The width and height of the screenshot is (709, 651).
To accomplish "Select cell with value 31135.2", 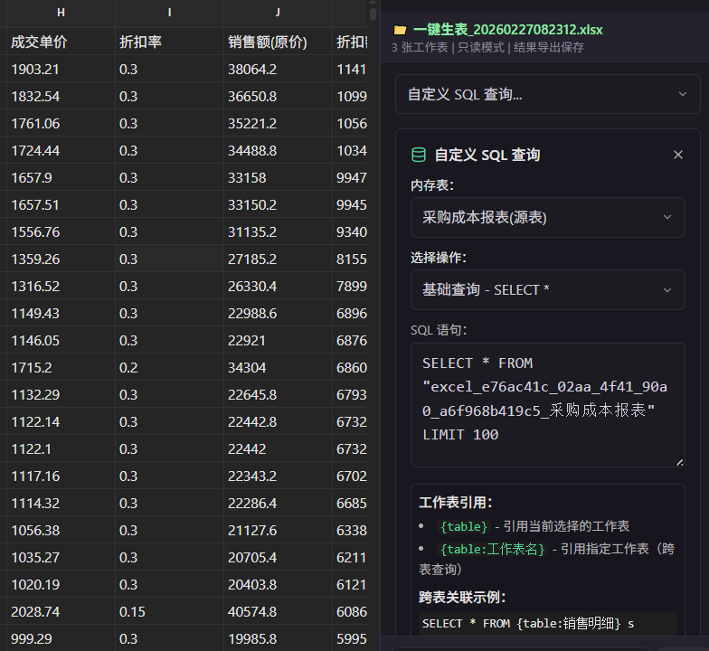I will pyautogui.click(x=279, y=231).
